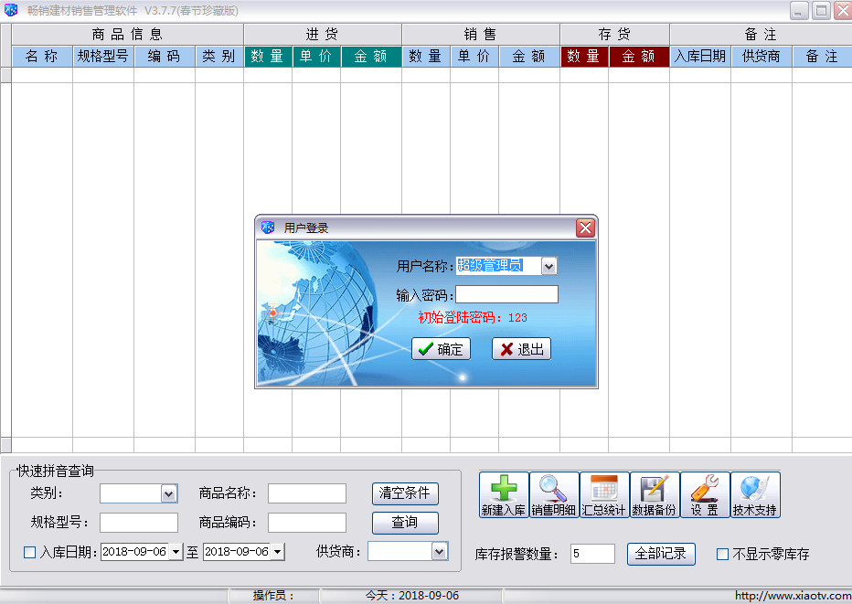Open 汇总统计 summary statistics
Screen dimensions: 852x604
603,493
